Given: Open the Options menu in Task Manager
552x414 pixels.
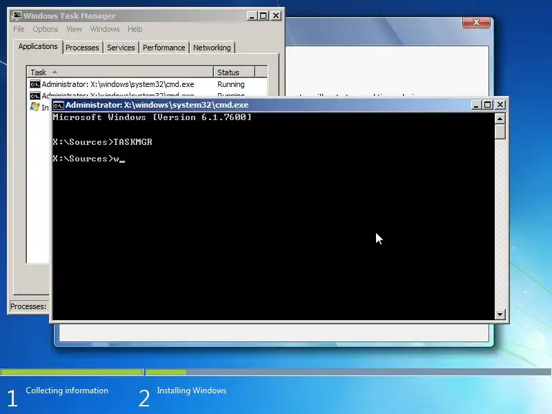Looking at the screenshot, I should (x=46, y=29).
